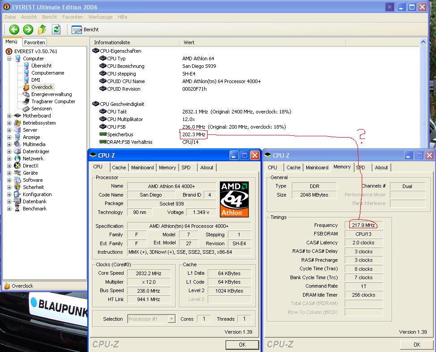Open Mainboard tab in left CPU-Z window
The height and width of the screenshot is (352, 436).
(x=142, y=168)
